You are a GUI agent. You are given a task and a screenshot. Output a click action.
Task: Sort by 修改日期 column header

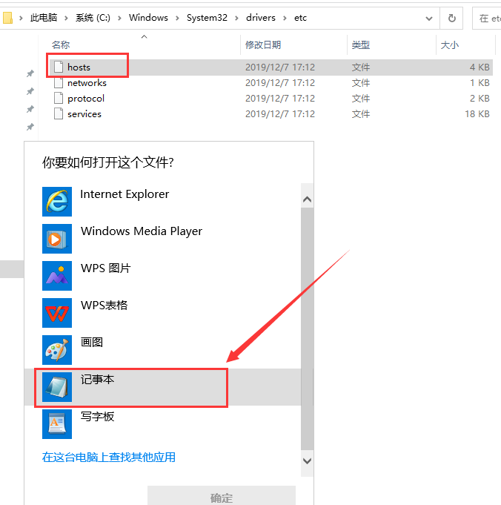(263, 44)
